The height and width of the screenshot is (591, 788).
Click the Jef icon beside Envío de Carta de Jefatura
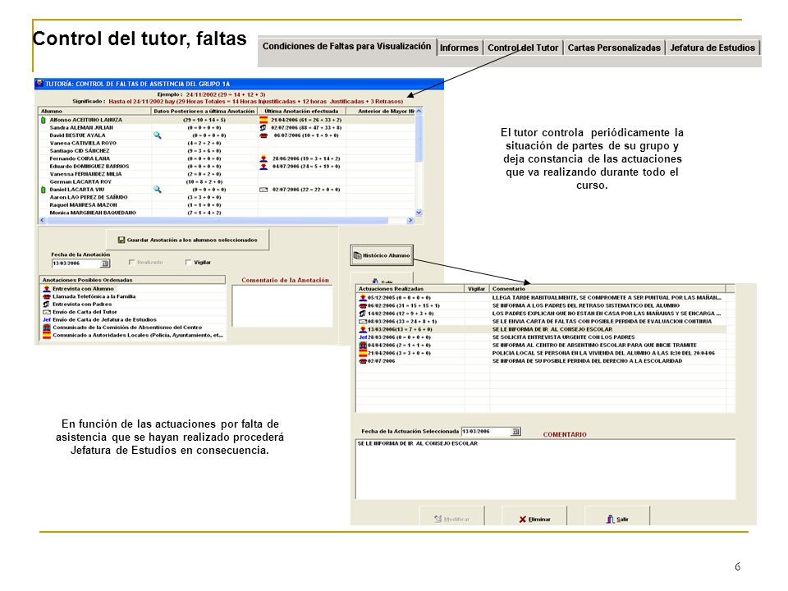tap(47, 319)
